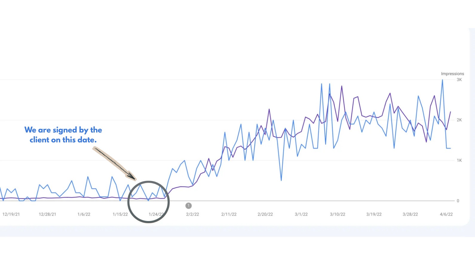Viewport: 475px width, 265px height.
Task: Click the 1K y-axis value
Action: tap(459, 161)
